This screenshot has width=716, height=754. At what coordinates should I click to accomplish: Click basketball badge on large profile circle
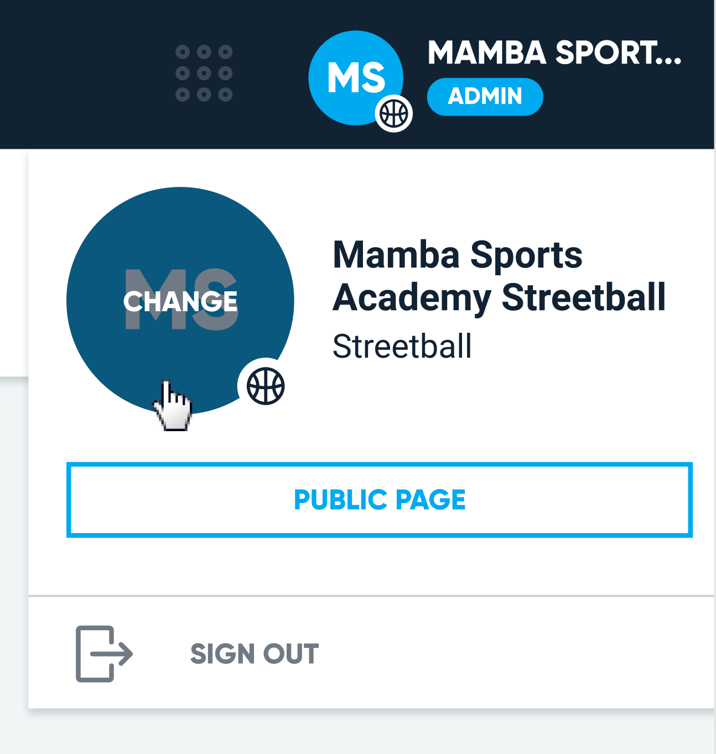pyautogui.click(x=266, y=386)
